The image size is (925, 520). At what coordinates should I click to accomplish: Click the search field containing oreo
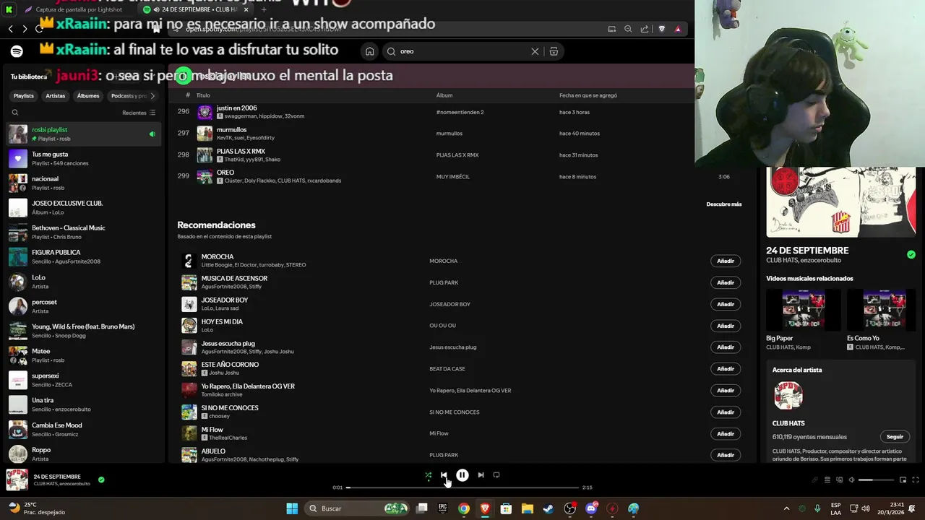click(x=462, y=51)
